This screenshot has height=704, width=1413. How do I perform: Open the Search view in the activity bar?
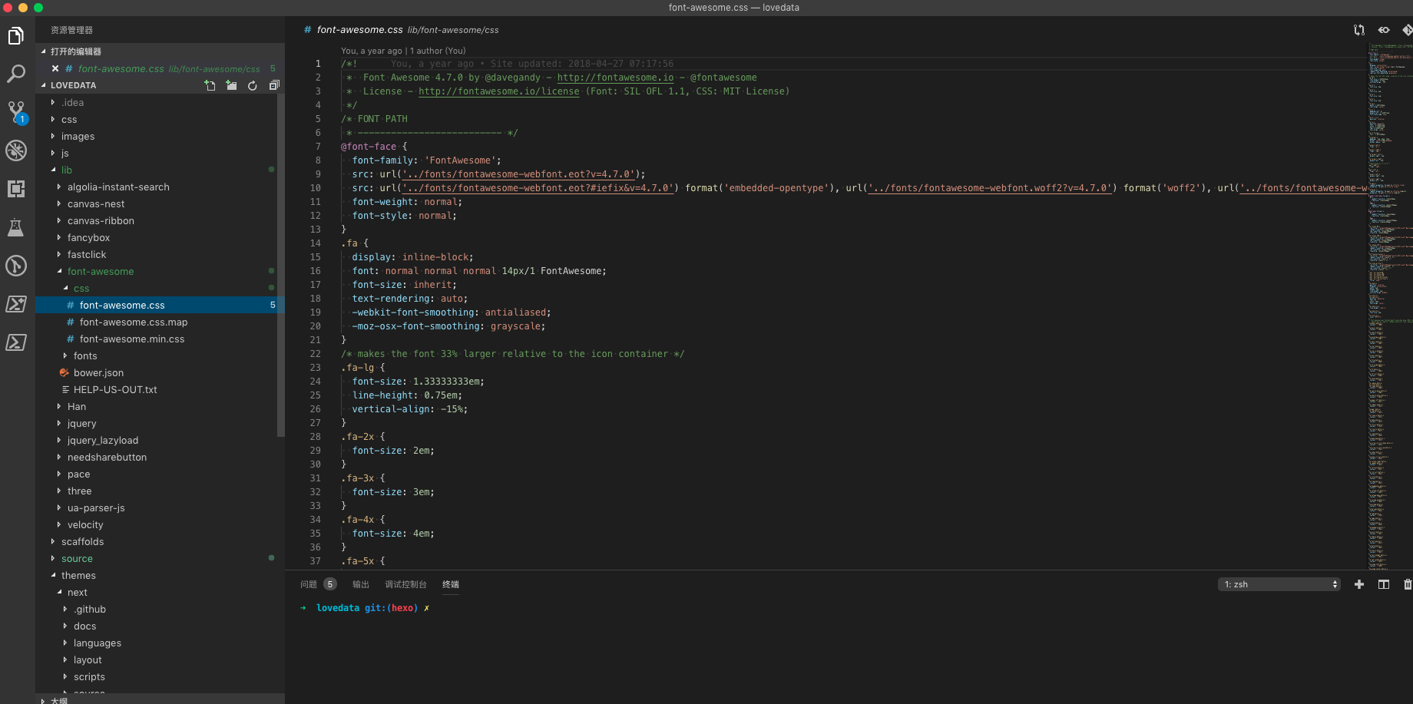pyautogui.click(x=16, y=74)
